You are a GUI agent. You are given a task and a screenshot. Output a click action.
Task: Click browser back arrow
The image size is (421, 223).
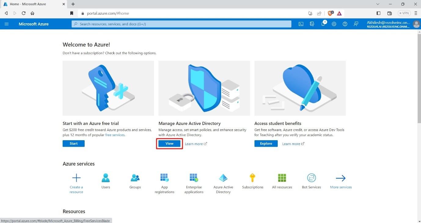pos(6,13)
